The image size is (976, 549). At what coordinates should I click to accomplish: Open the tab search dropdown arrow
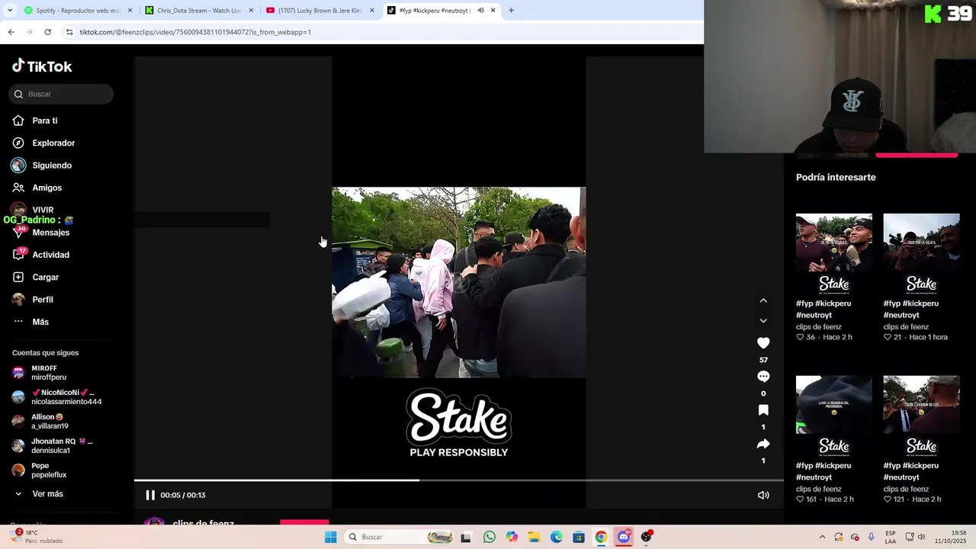pos(9,11)
